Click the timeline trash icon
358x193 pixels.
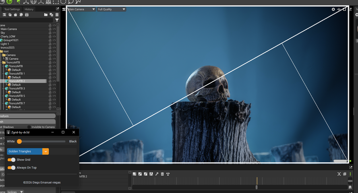coord(162,174)
